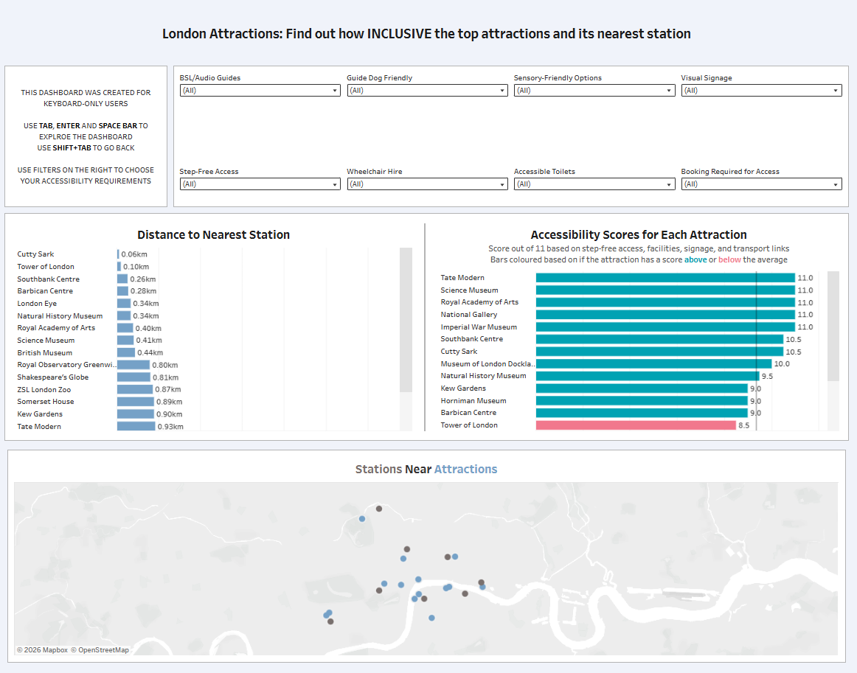Select the Museum of London Docklands score bar

[x=653, y=364]
